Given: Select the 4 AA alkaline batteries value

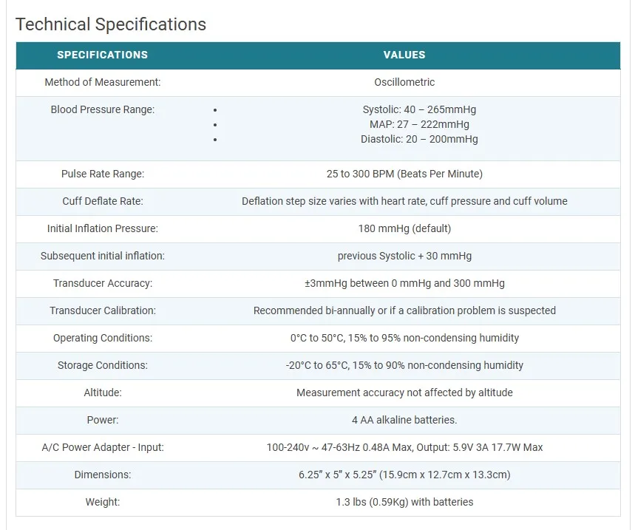Looking at the screenshot, I should point(404,420).
